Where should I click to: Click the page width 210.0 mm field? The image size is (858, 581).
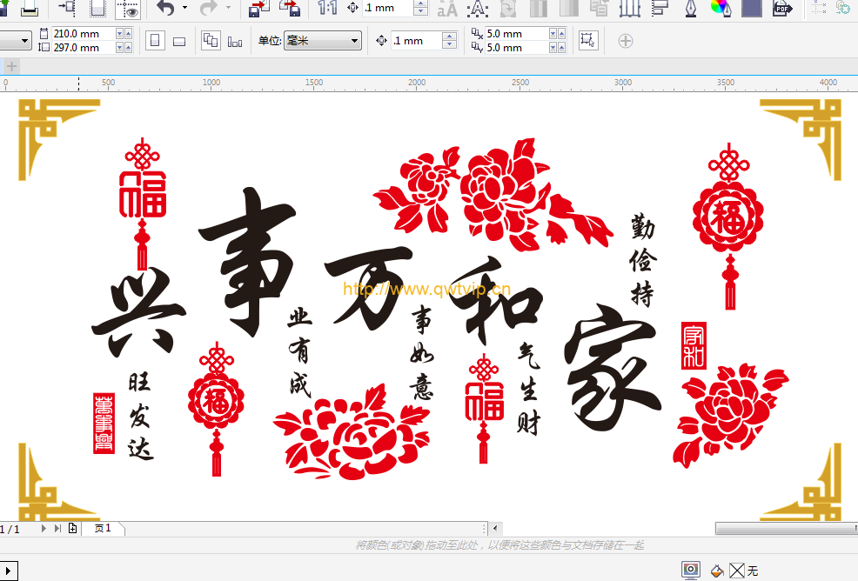[84, 33]
